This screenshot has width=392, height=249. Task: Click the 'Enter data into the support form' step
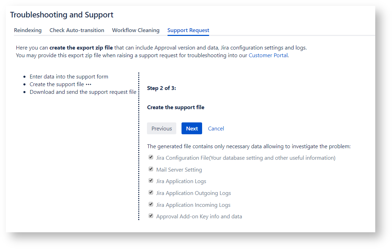tap(69, 77)
